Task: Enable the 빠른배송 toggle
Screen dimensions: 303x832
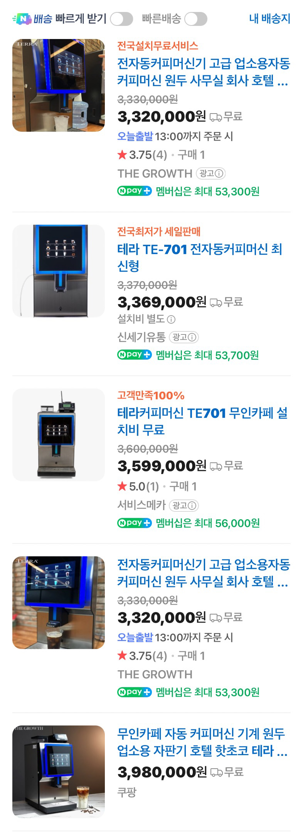Action: coord(195,19)
